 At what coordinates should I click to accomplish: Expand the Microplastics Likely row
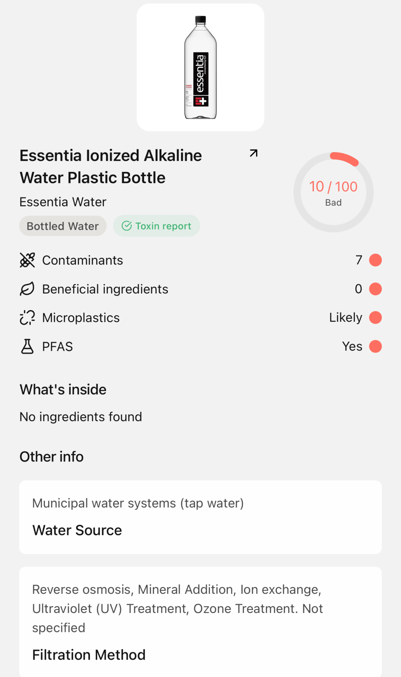[x=200, y=318]
